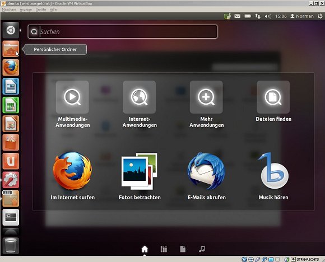Click the VirtualBox mouse integration status icon
Viewport: 325px width, 262px height.
[287, 259]
